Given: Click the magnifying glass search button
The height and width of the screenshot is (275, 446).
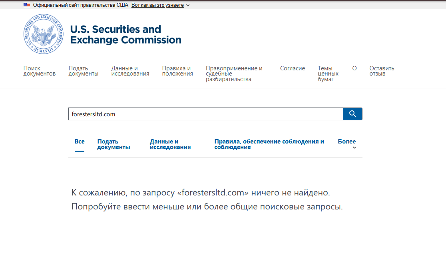Looking at the screenshot, I should point(352,114).
